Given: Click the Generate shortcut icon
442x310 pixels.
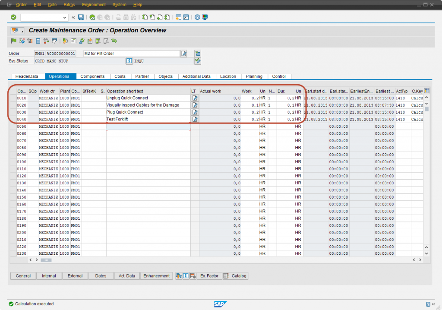Looking at the screenshot, I should tap(186, 17).
